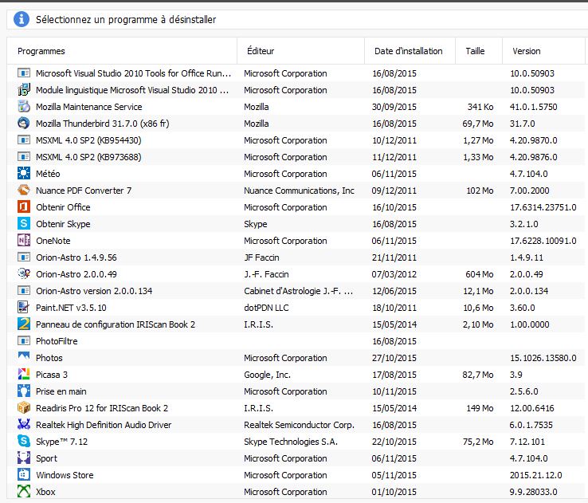The width and height of the screenshot is (588, 503).
Task: Click the Windows Store icon
Action: 24,474
